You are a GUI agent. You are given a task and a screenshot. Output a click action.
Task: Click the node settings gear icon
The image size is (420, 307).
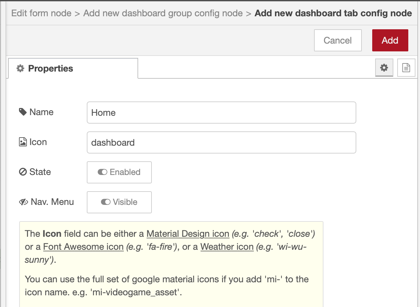384,68
